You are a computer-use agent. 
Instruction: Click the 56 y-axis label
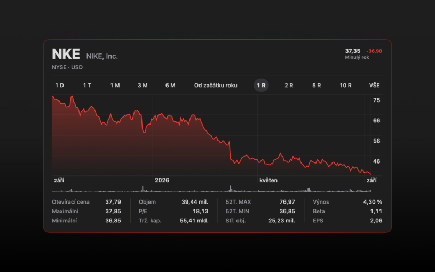pos(376,141)
